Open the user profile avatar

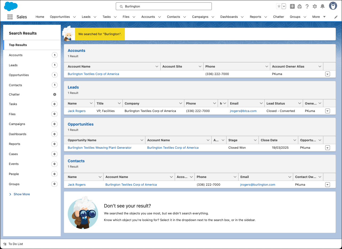click(x=333, y=6)
